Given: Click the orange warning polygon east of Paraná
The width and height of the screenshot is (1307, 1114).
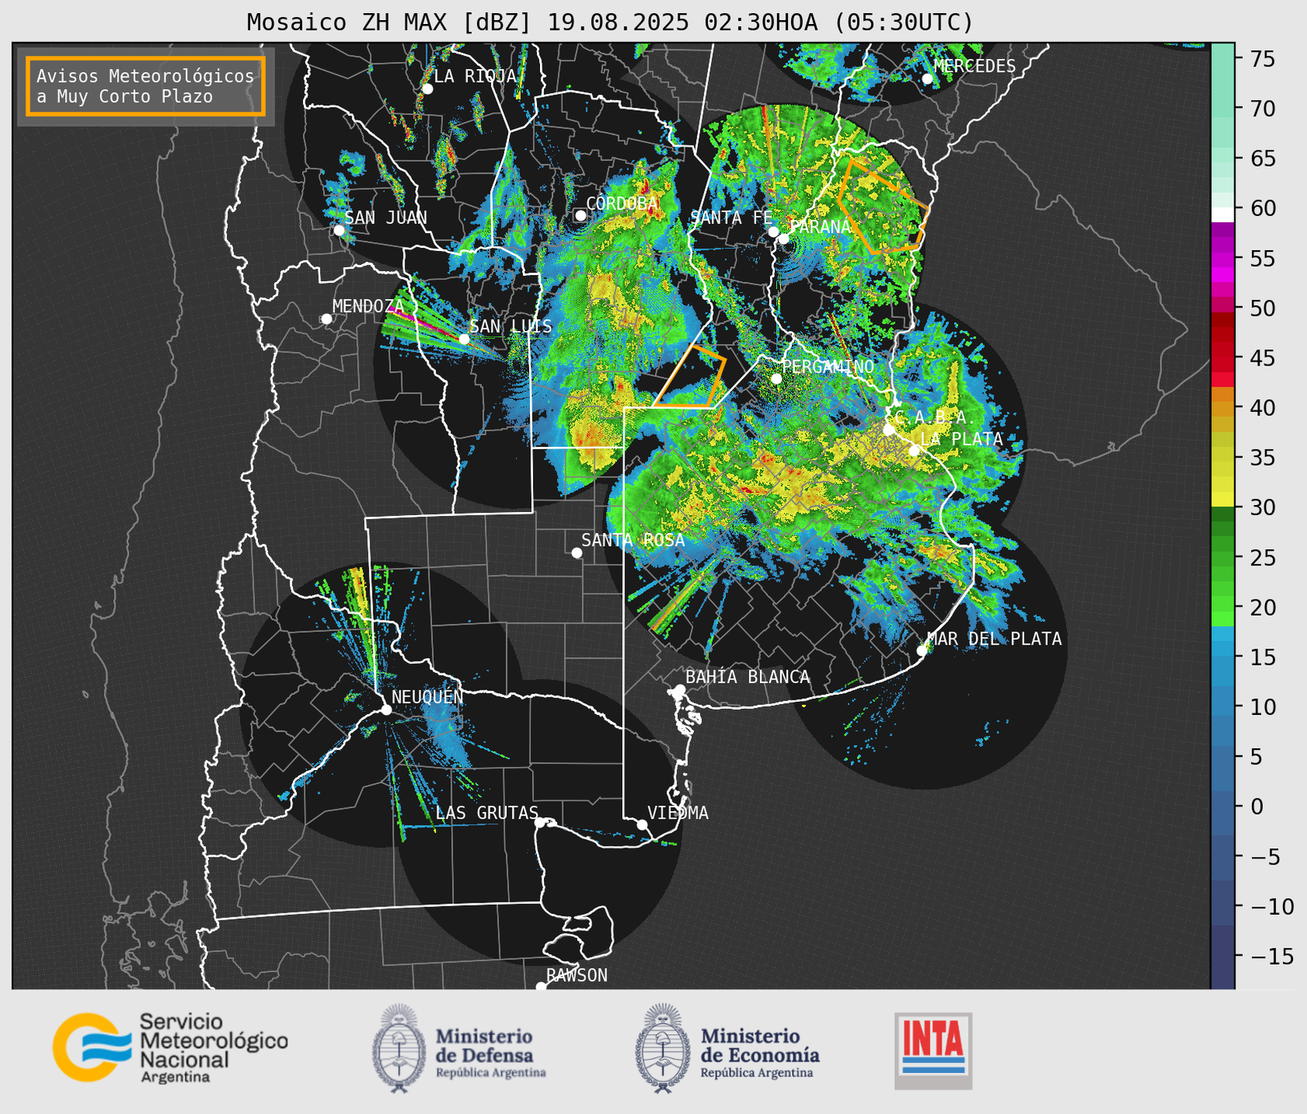Looking at the screenshot, I should point(883,206).
